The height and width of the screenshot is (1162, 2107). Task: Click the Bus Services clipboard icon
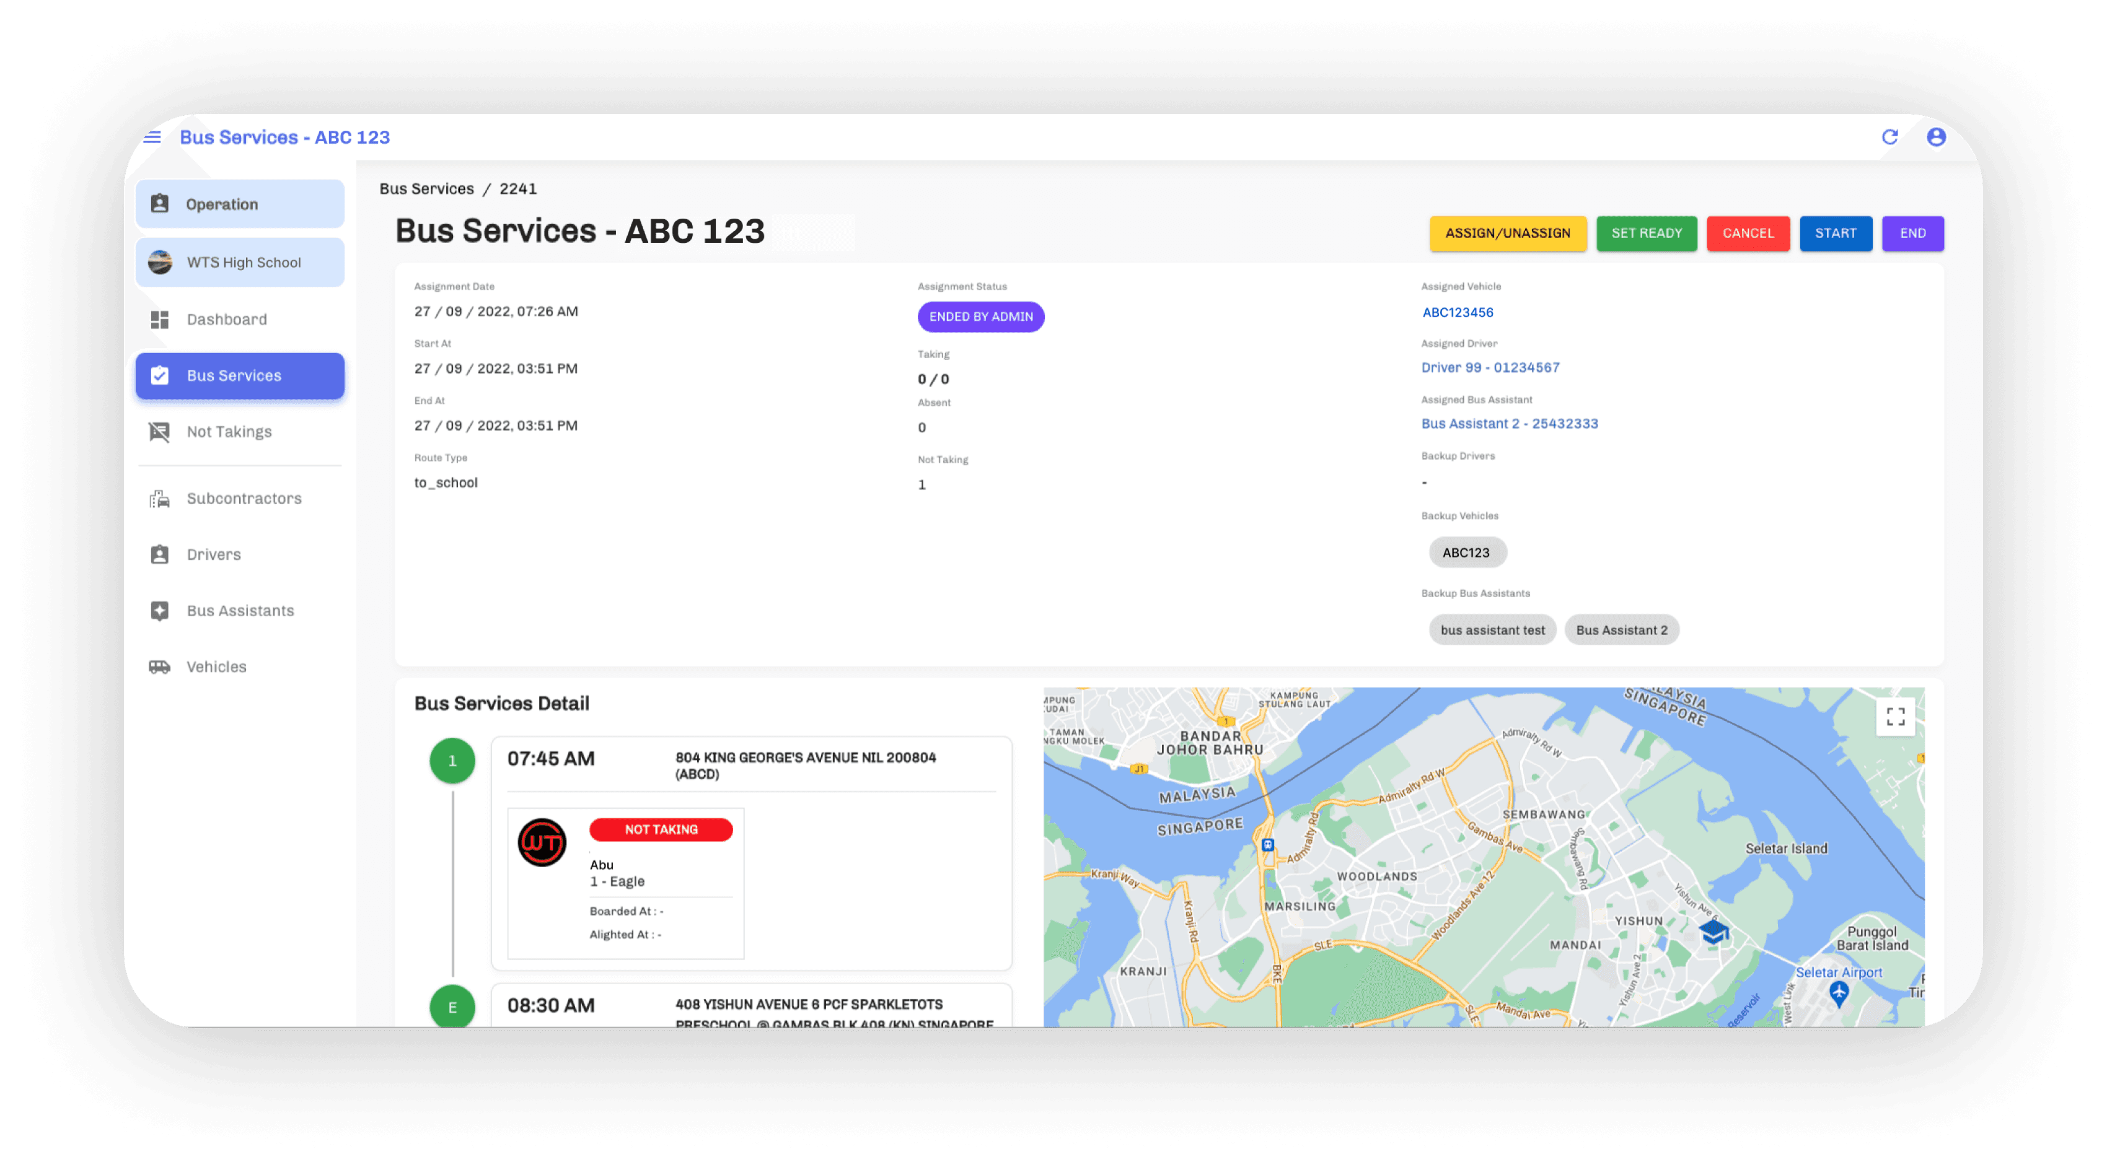[159, 376]
